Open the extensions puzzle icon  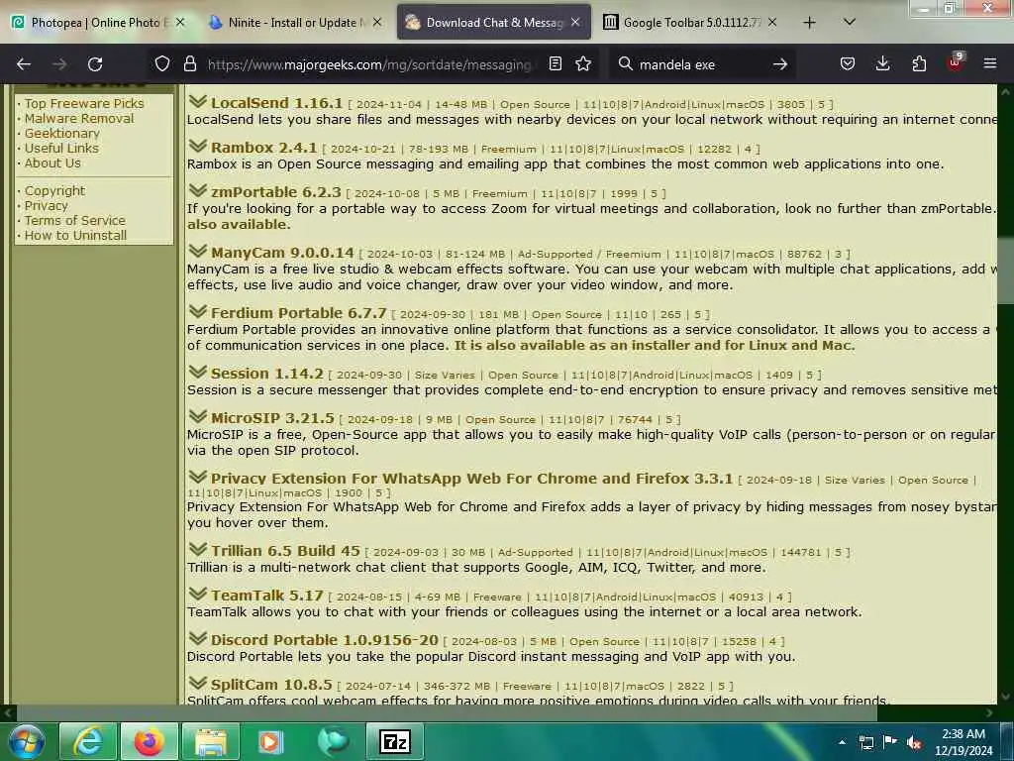point(919,64)
